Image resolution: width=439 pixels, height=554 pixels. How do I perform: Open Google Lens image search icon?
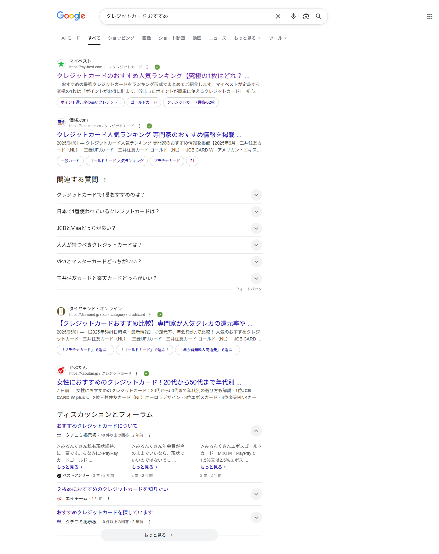click(306, 16)
